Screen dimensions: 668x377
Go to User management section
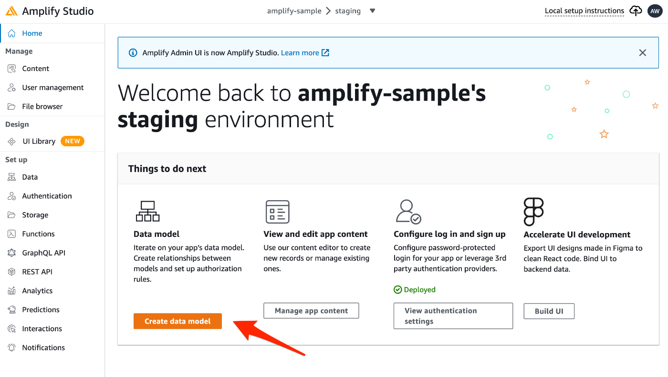pyautogui.click(x=52, y=88)
